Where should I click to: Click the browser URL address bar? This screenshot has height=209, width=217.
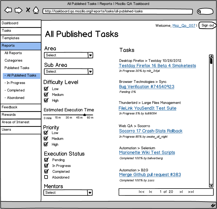(x=118, y=11)
